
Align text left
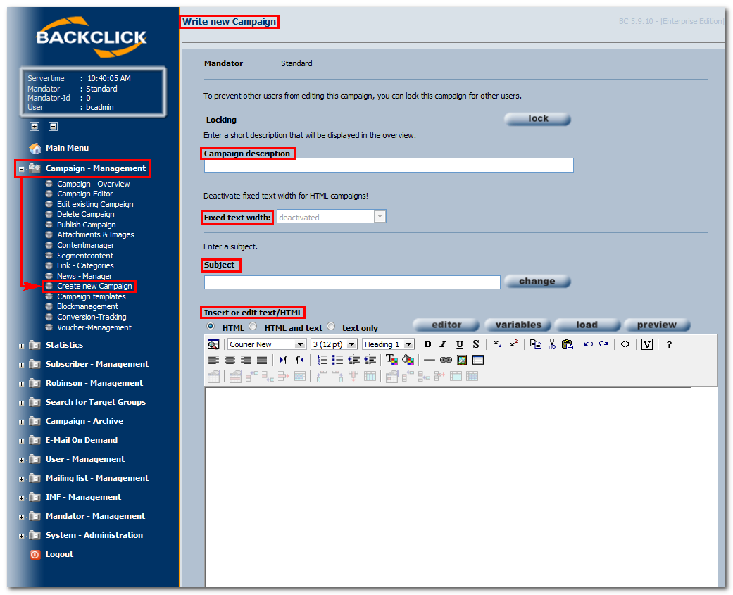tap(213, 360)
